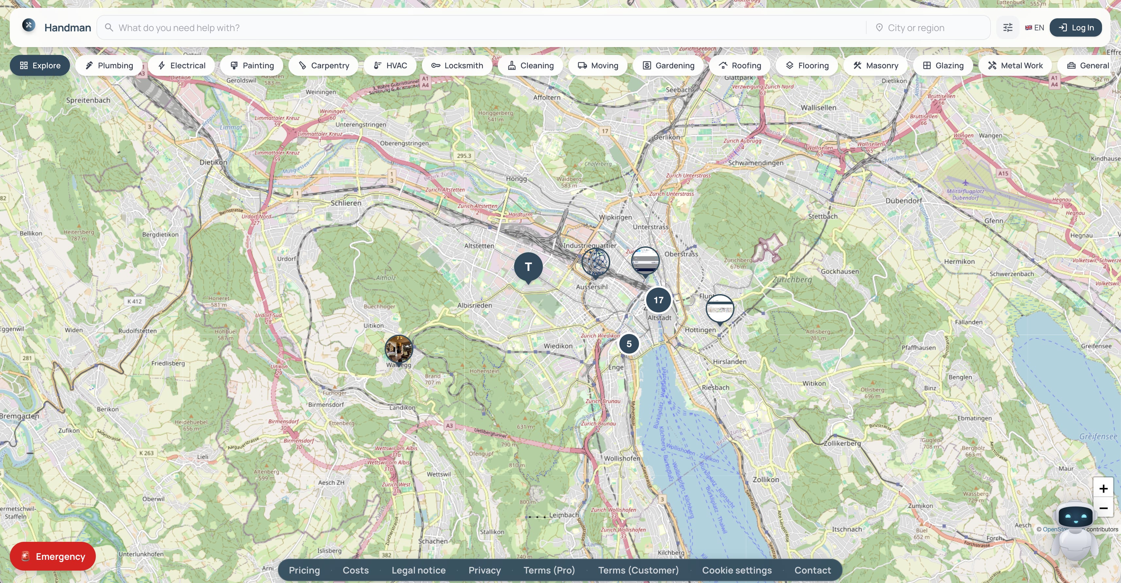Click the red Emergency button
The width and height of the screenshot is (1121, 583).
pyautogui.click(x=53, y=556)
